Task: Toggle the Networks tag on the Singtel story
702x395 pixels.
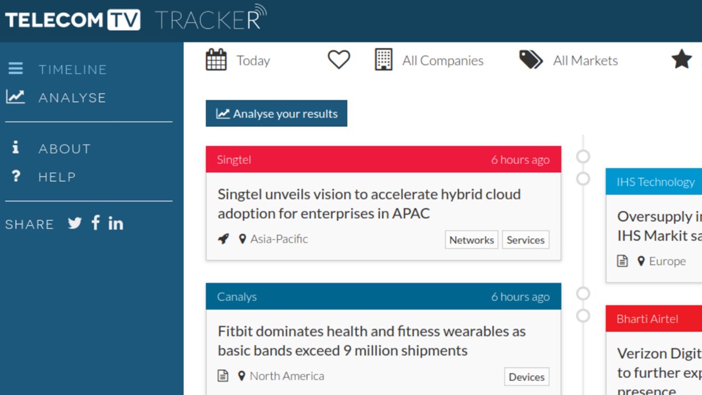Action: coord(471,239)
